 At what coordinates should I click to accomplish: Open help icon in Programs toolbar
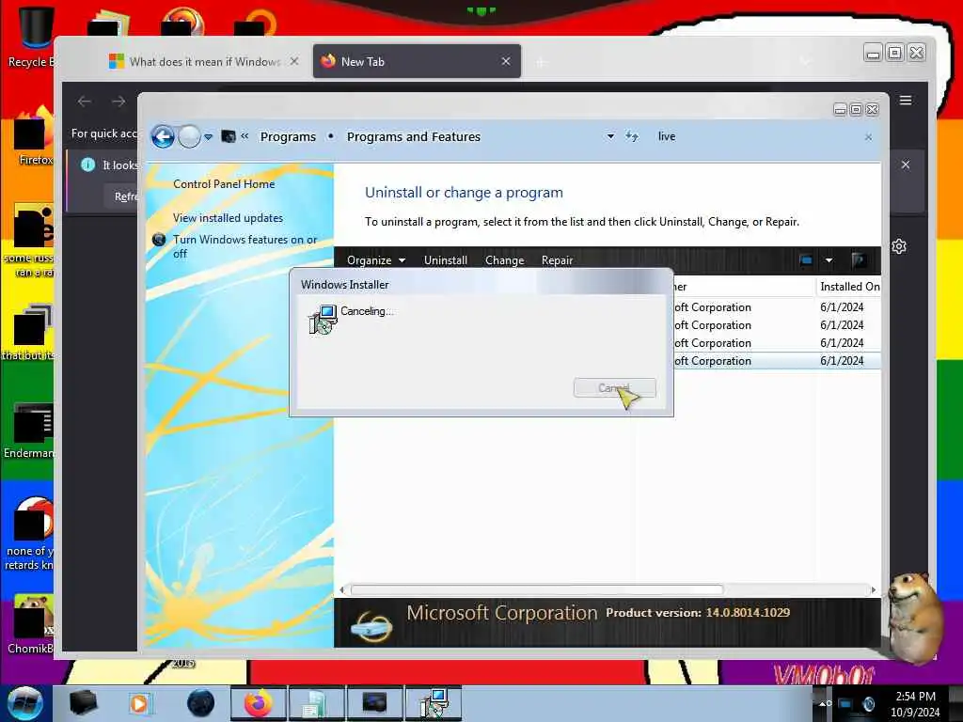860,260
